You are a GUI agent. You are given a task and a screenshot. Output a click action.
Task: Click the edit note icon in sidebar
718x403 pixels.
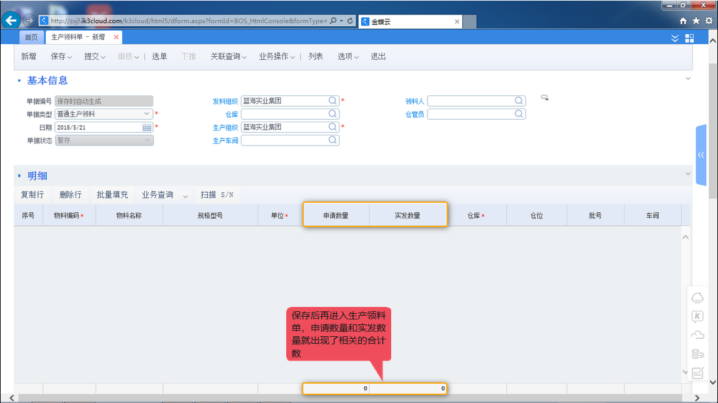tap(697, 373)
